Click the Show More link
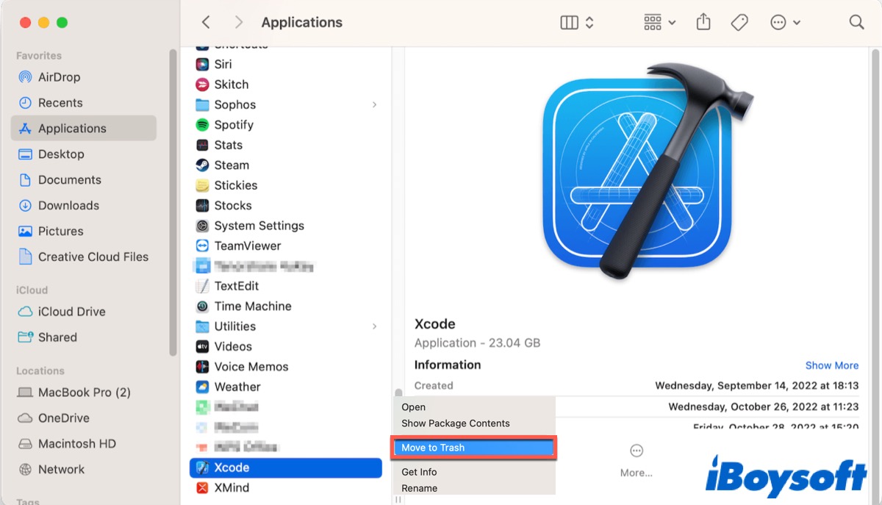The height and width of the screenshot is (505, 882). 831,365
